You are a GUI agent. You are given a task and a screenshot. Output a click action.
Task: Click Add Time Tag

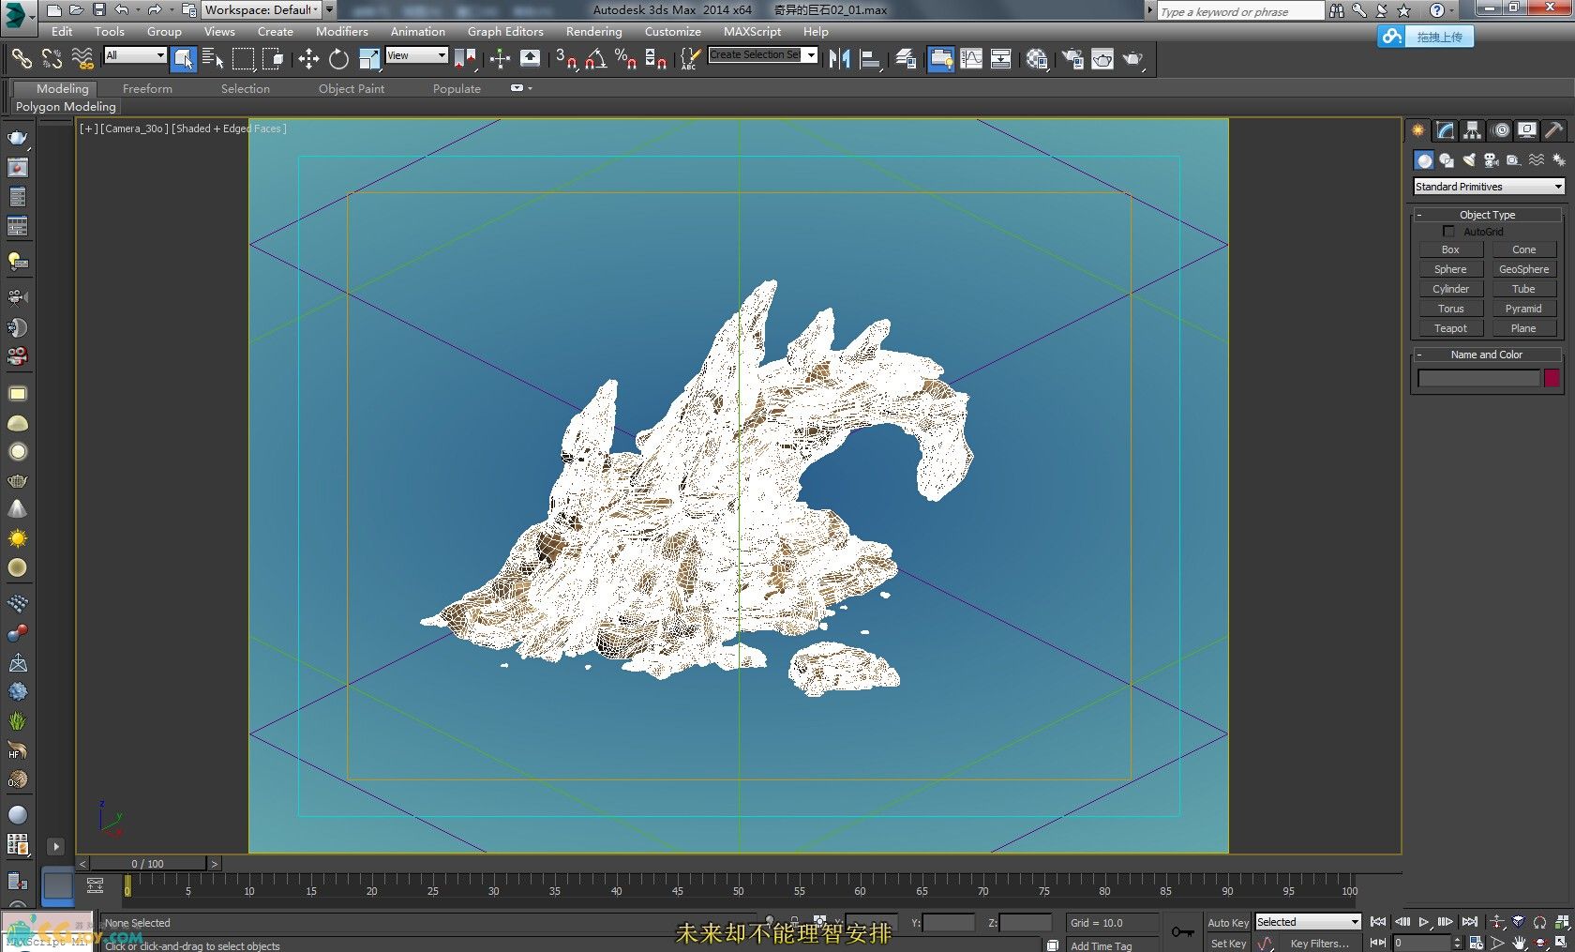(x=1102, y=945)
